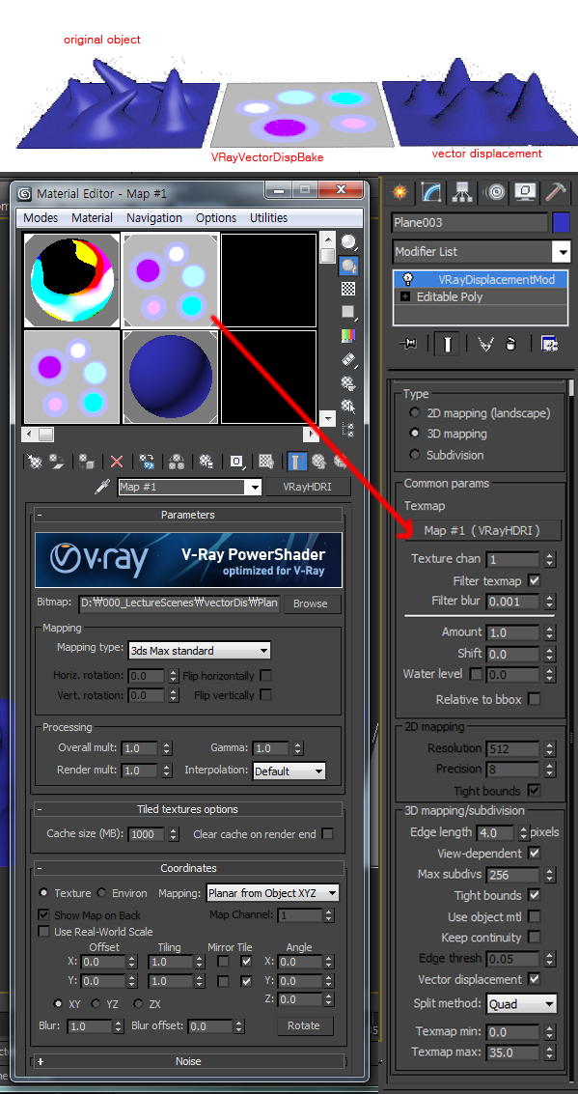Screen dimensions: 578x1094
Task: Click Video Color Check icon
Action: (x=348, y=336)
